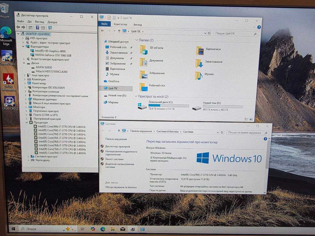Screen dimensions: 315x236
Task: Click Додаткові налаштування системи link
Action: 120,165
